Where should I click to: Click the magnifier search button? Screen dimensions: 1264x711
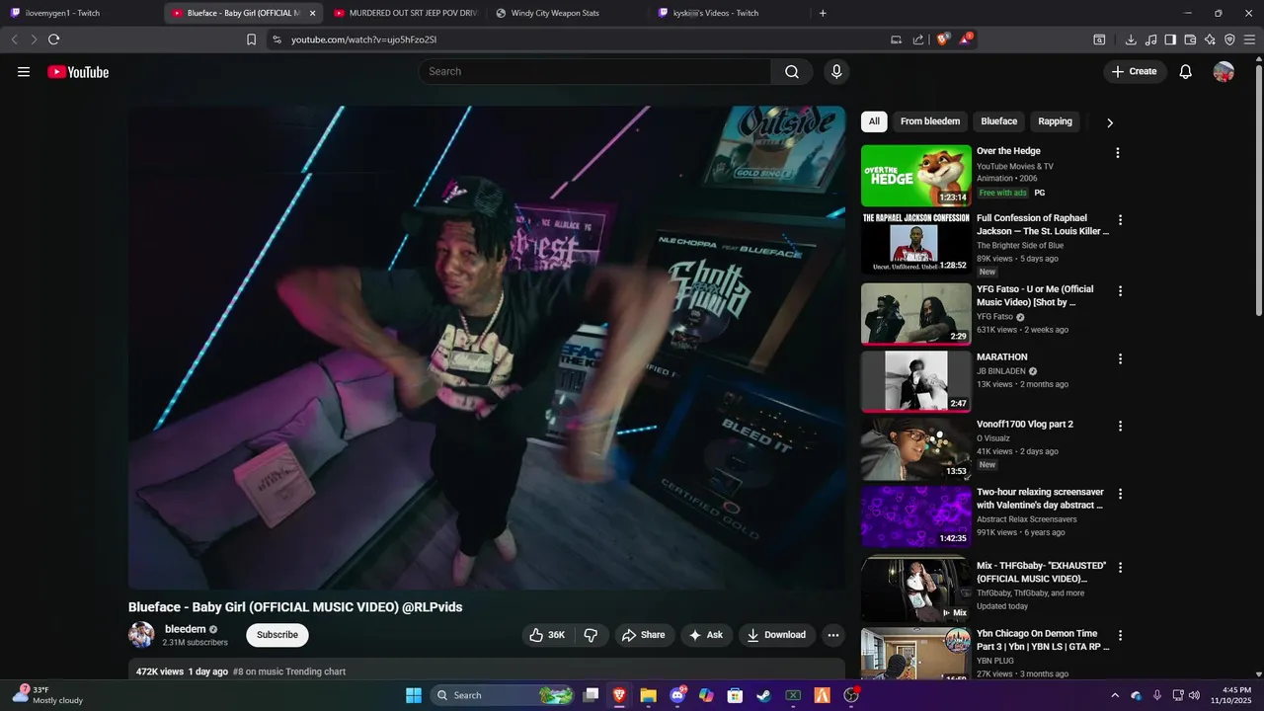click(792, 71)
